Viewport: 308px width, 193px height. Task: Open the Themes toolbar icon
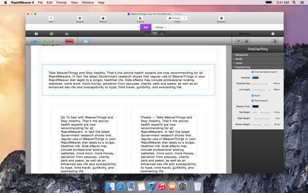click(140, 18)
